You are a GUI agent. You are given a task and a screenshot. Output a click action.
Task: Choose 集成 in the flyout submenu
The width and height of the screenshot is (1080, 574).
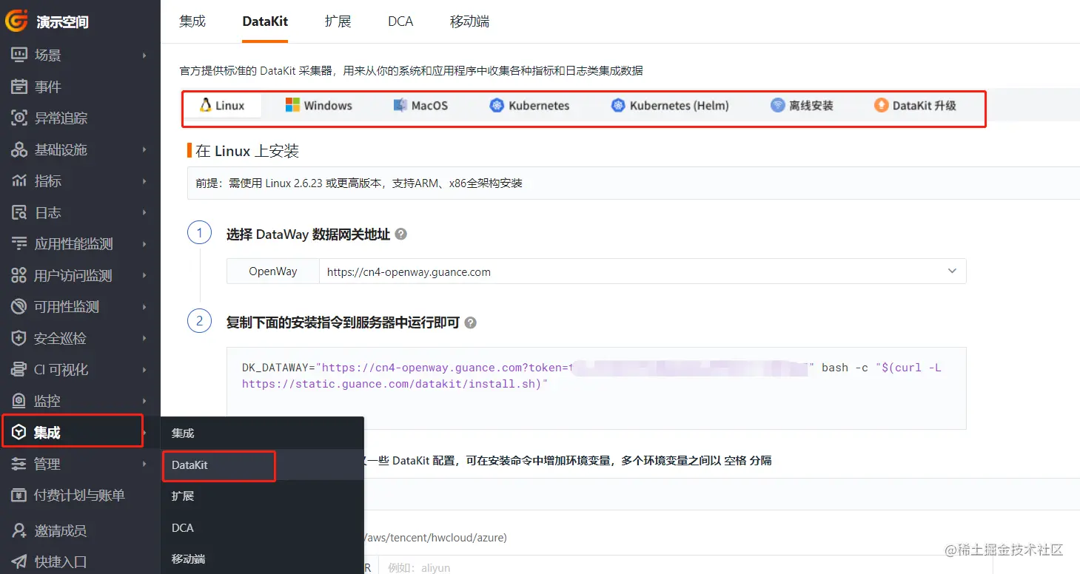[x=262, y=433]
